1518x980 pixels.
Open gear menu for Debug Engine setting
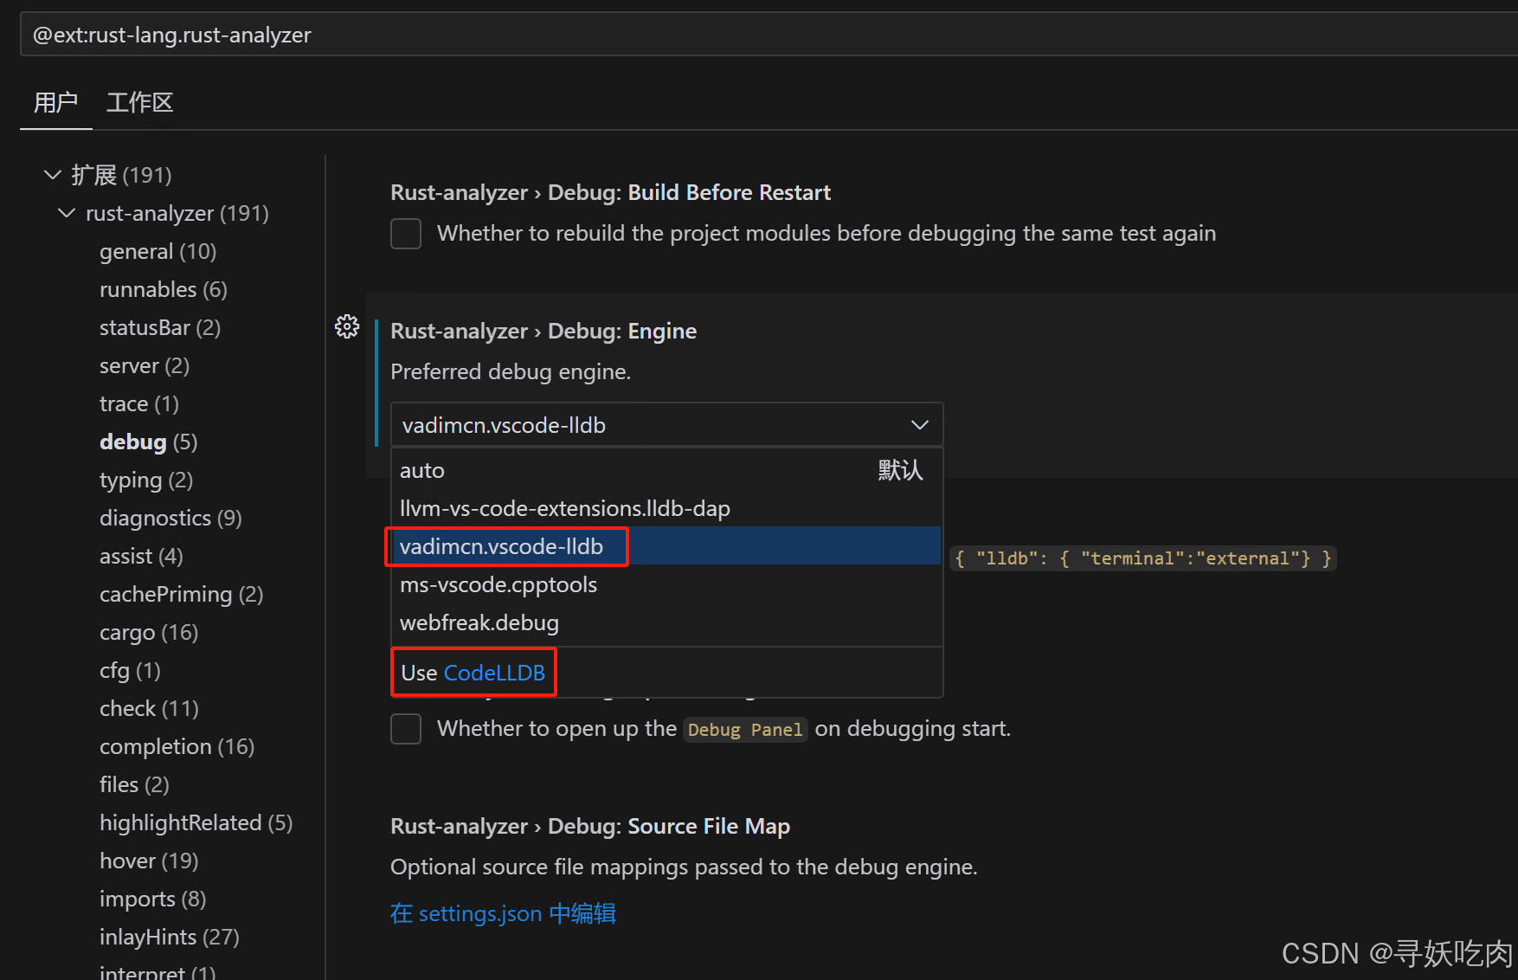[x=347, y=326]
